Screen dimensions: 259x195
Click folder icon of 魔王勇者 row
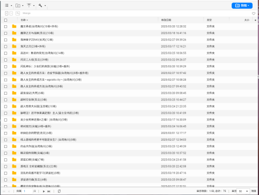(x=14, y=26)
